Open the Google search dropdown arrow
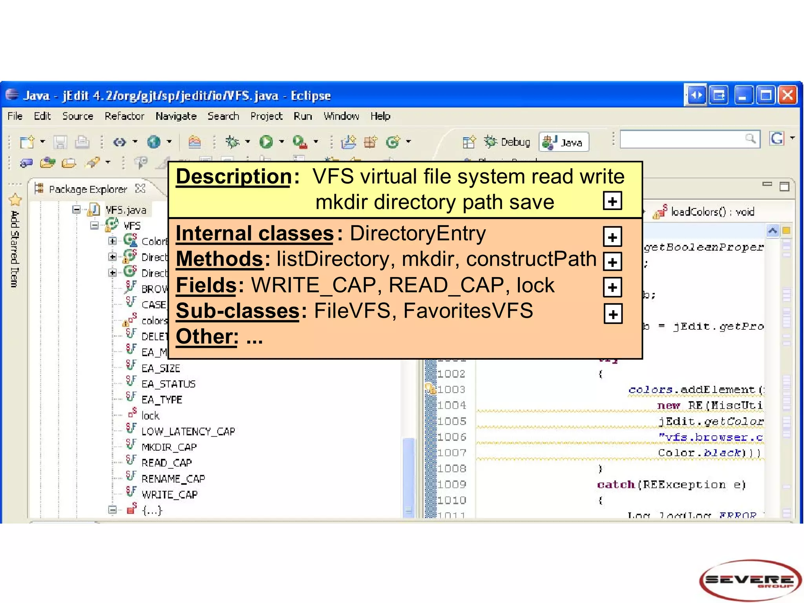Image resolution: width=804 pixels, height=603 pixels. 793,138
